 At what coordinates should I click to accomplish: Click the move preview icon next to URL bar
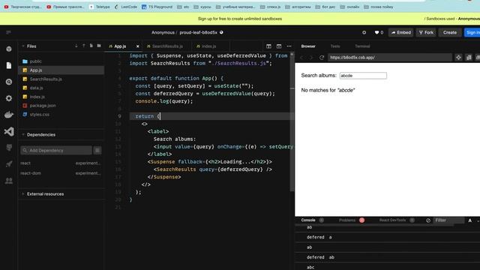click(x=458, y=58)
